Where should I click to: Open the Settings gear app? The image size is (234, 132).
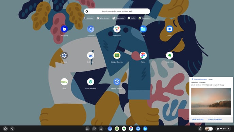[x=64, y=55]
